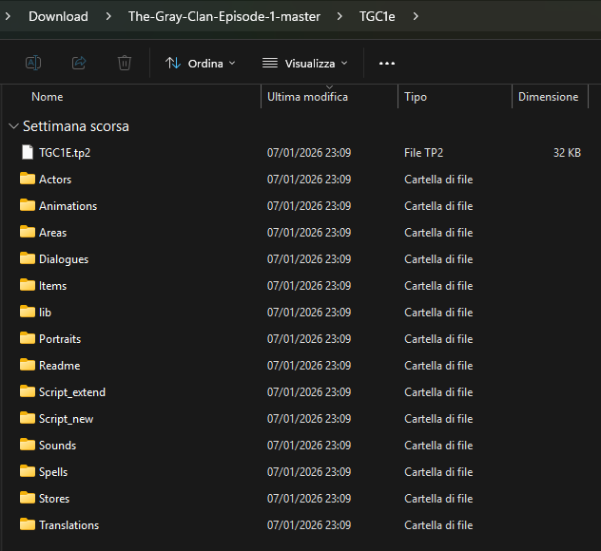The height and width of the screenshot is (551, 601).
Task: Open the Visualizza view dropdown
Action: pyautogui.click(x=305, y=63)
